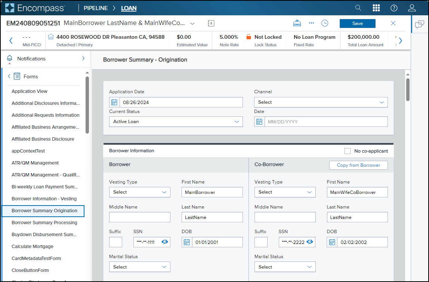Select the LOAN breadcrumb tab
The image size is (429, 282).
click(x=129, y=8)
